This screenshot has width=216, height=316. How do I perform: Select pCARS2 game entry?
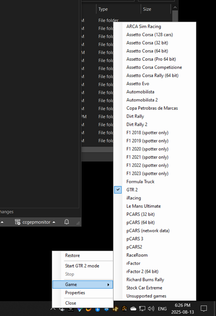click(155, 247)
